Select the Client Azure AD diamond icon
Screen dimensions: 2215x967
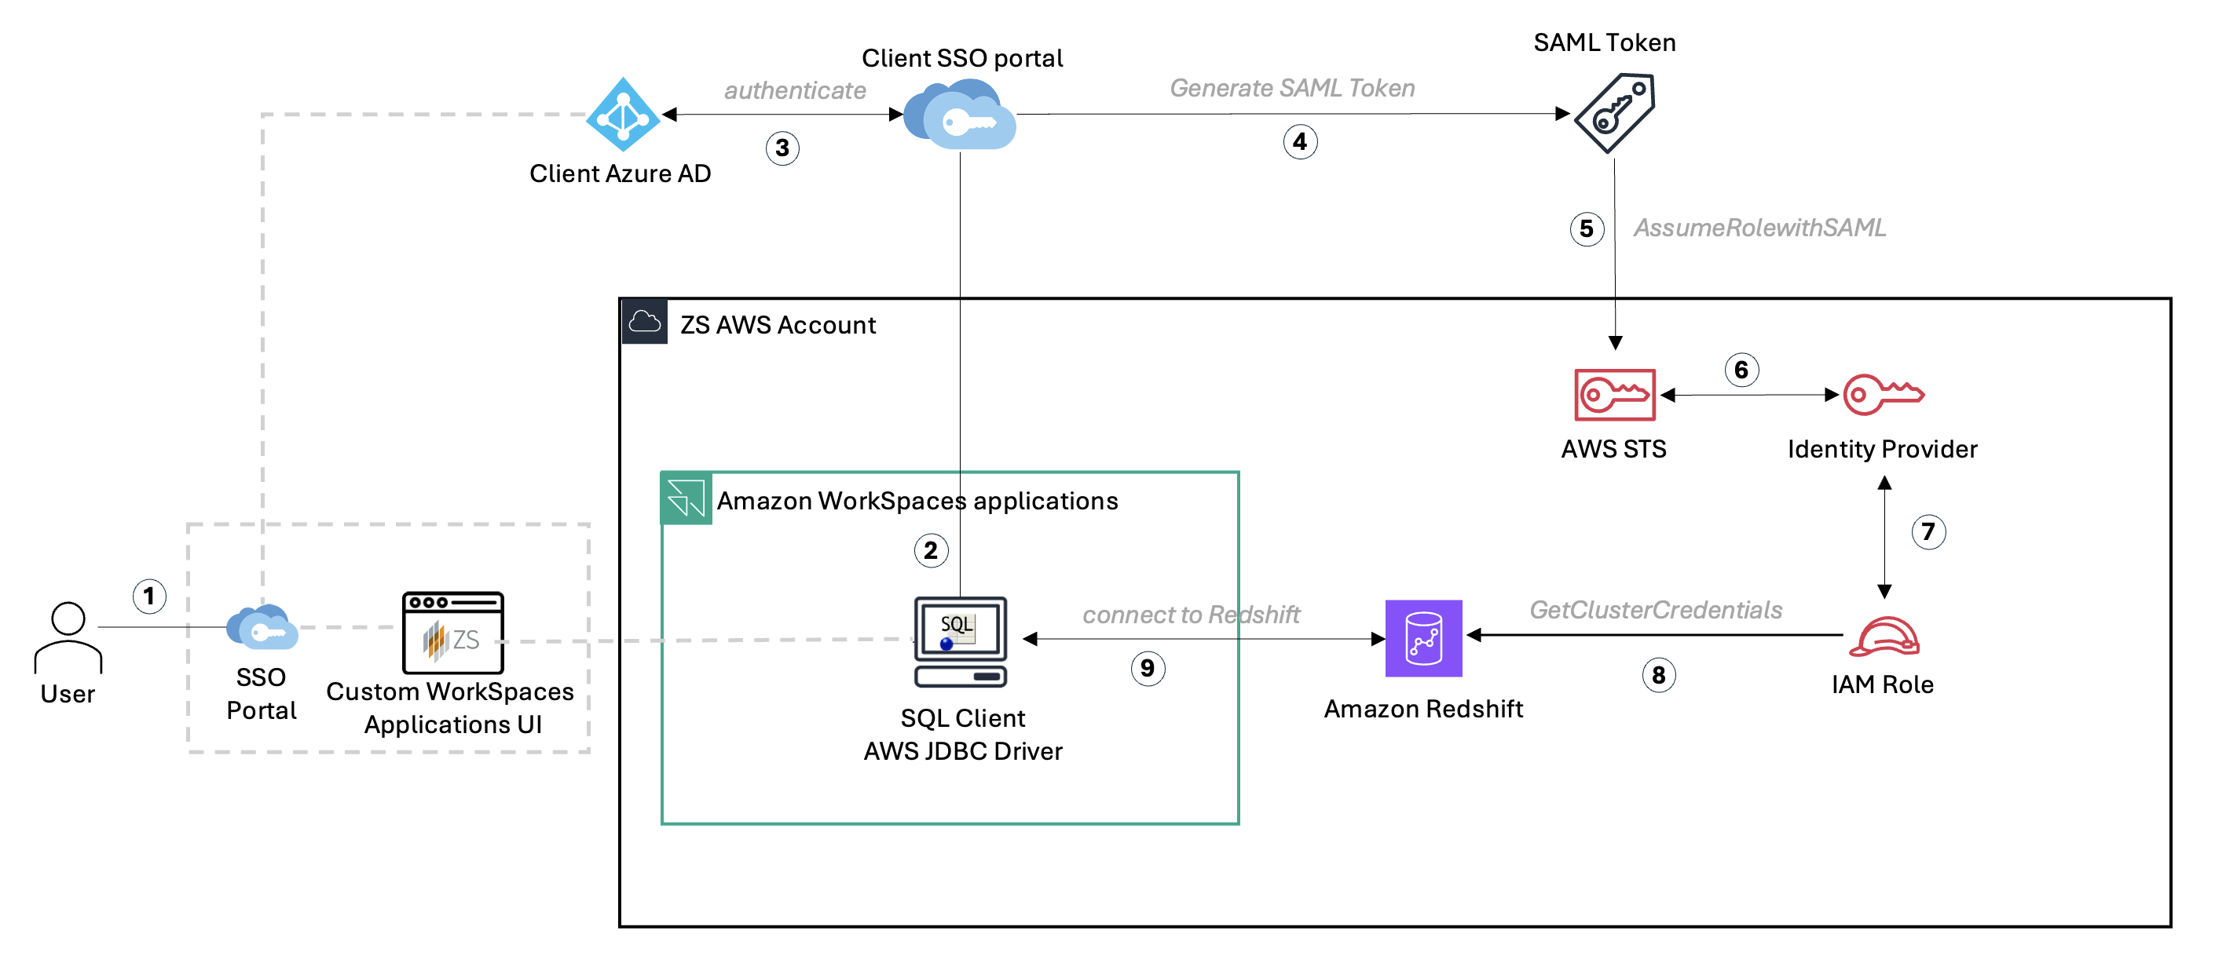[x=623, y=115]
